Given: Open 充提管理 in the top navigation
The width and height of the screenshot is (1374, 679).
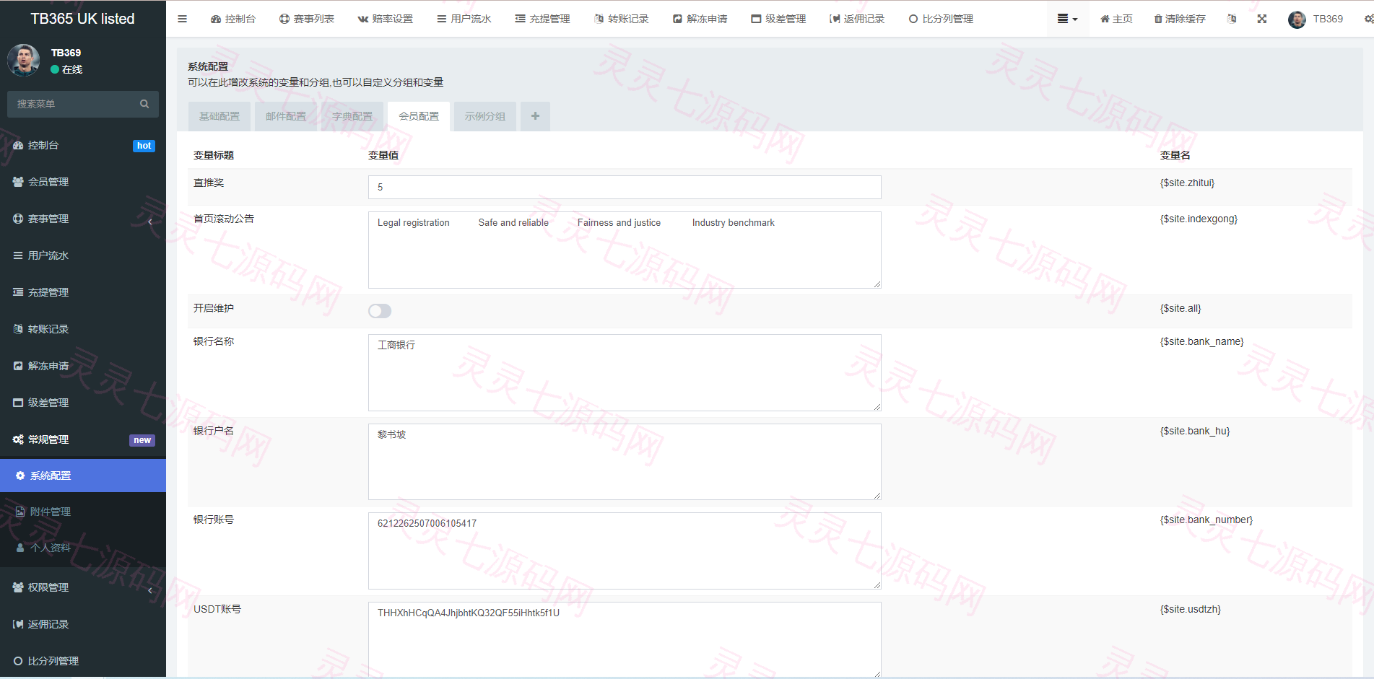Looking at the screenshot, I should point(543,19).
